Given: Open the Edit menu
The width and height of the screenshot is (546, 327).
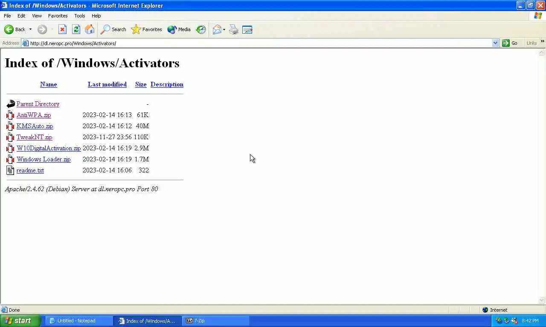Looking at the screenshot, I should coord(21,16).
